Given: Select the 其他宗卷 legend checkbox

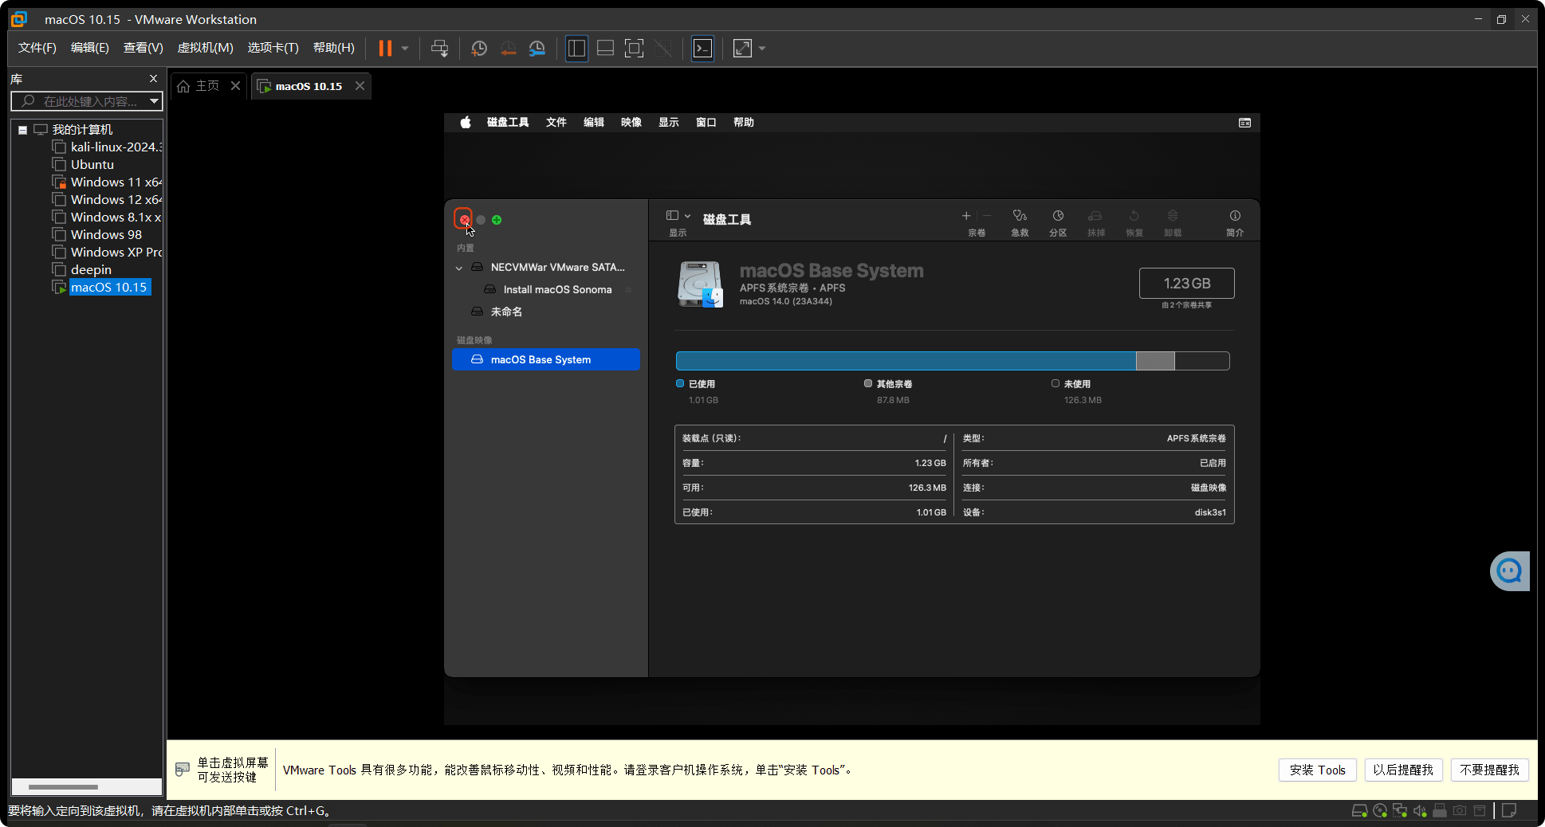Looking at the screenshot, I should 867,383.
